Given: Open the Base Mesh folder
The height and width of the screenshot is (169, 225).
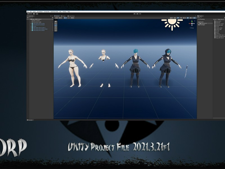Looking at the screenshot, I should (218, 21).
